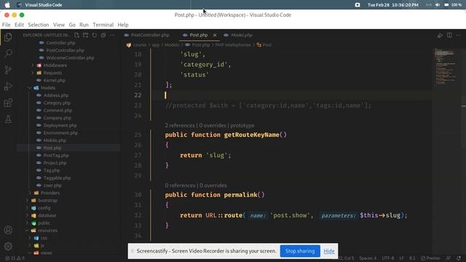Open the Search view in activity bar
The width and height of the screenshot is (466, 262).
(8, 53)
